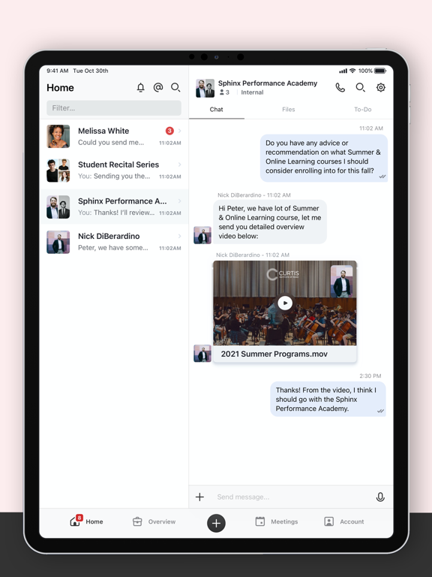Tap the 'Could you send me...' preview
Viewport: 432px width, 577px height.
click(111, 143)
